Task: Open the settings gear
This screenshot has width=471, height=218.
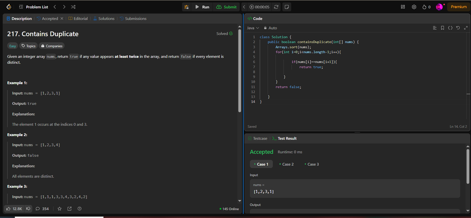Action: (413, 7)
